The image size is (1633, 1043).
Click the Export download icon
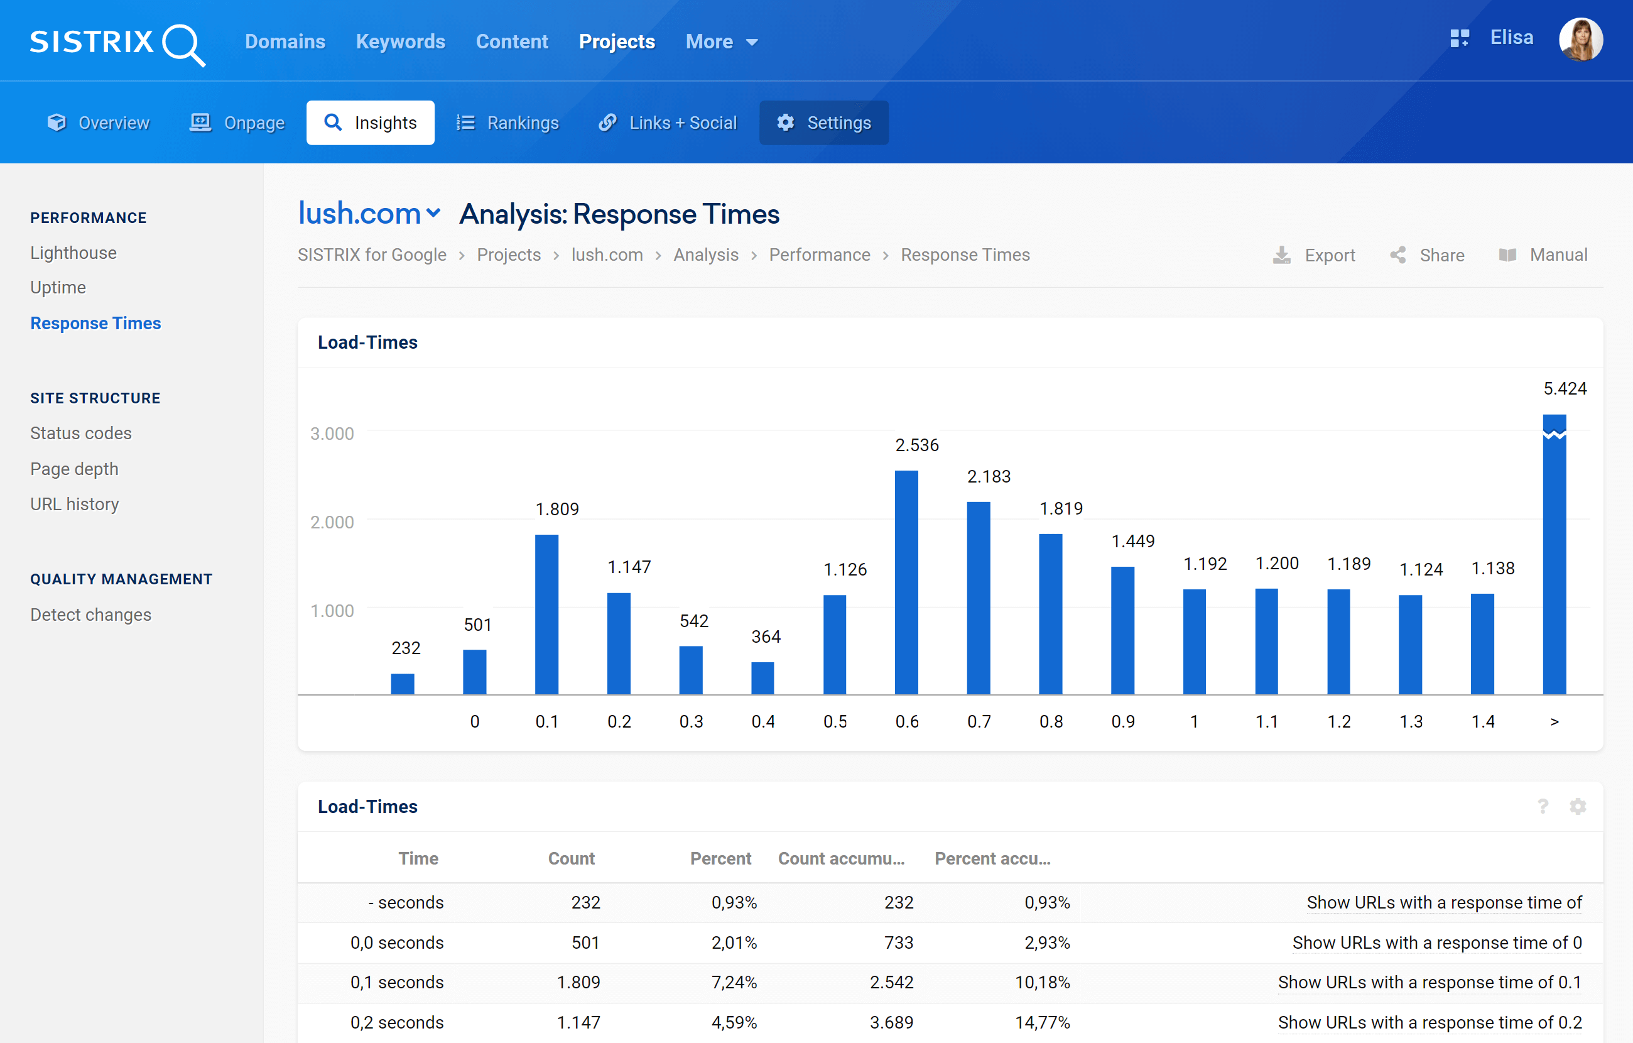pyautogui.click(x=1281, y=255)
